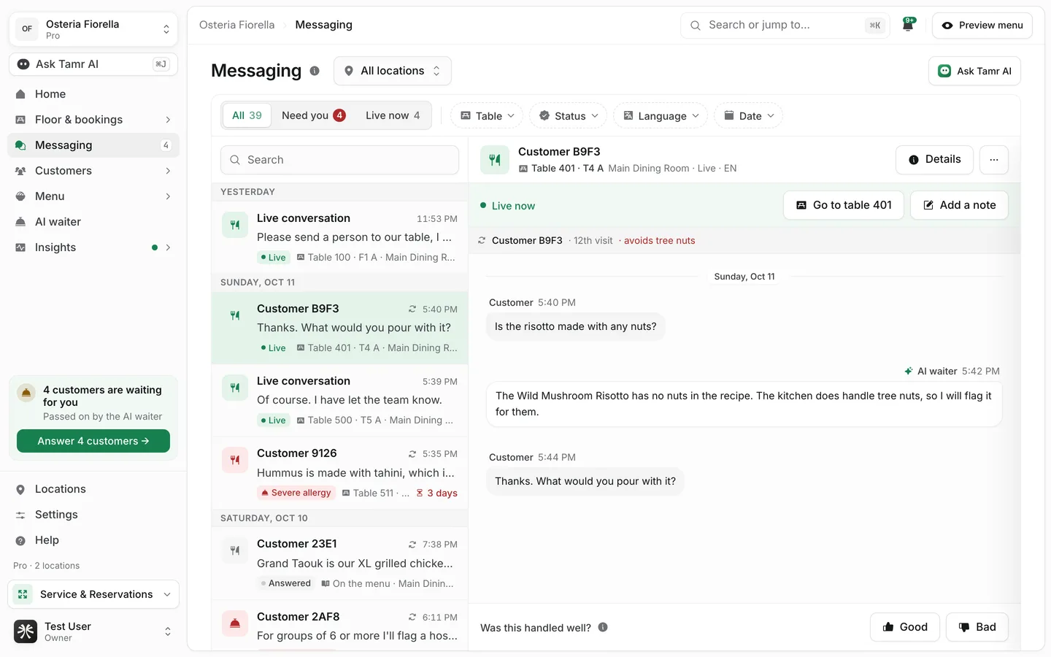Click the Ask Tamr AI icon in sidebar
The height and width of the screenshot is (657, 1051).
point(23,64)
